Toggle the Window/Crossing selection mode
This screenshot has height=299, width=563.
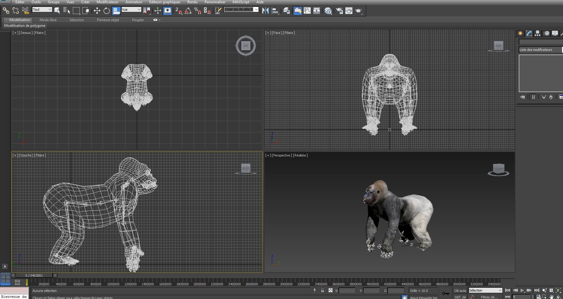point(86,11)
